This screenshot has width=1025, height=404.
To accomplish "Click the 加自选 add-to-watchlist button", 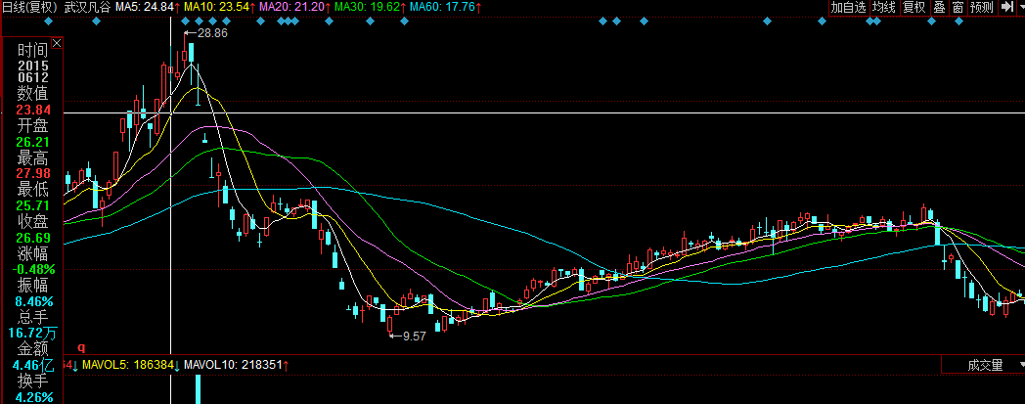I will pos(849,8).
